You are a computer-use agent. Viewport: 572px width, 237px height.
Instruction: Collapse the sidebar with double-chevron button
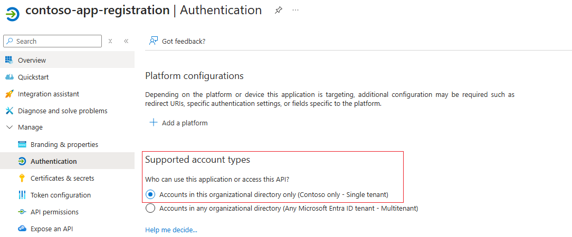pos(126,41)
